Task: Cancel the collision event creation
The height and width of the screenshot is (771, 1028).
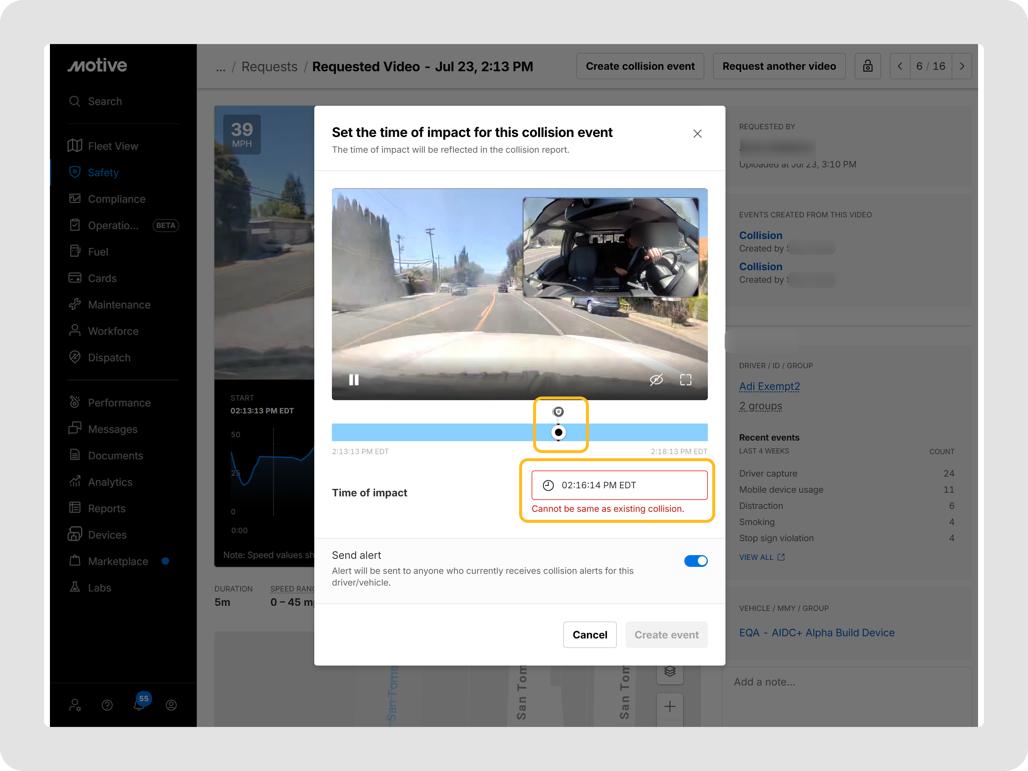Action: pos(590,635)
